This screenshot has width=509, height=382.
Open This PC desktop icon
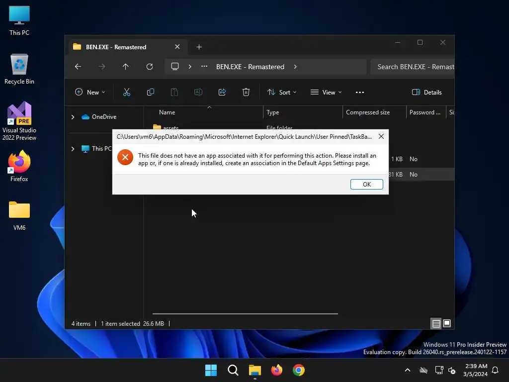(x=19, y=21)
